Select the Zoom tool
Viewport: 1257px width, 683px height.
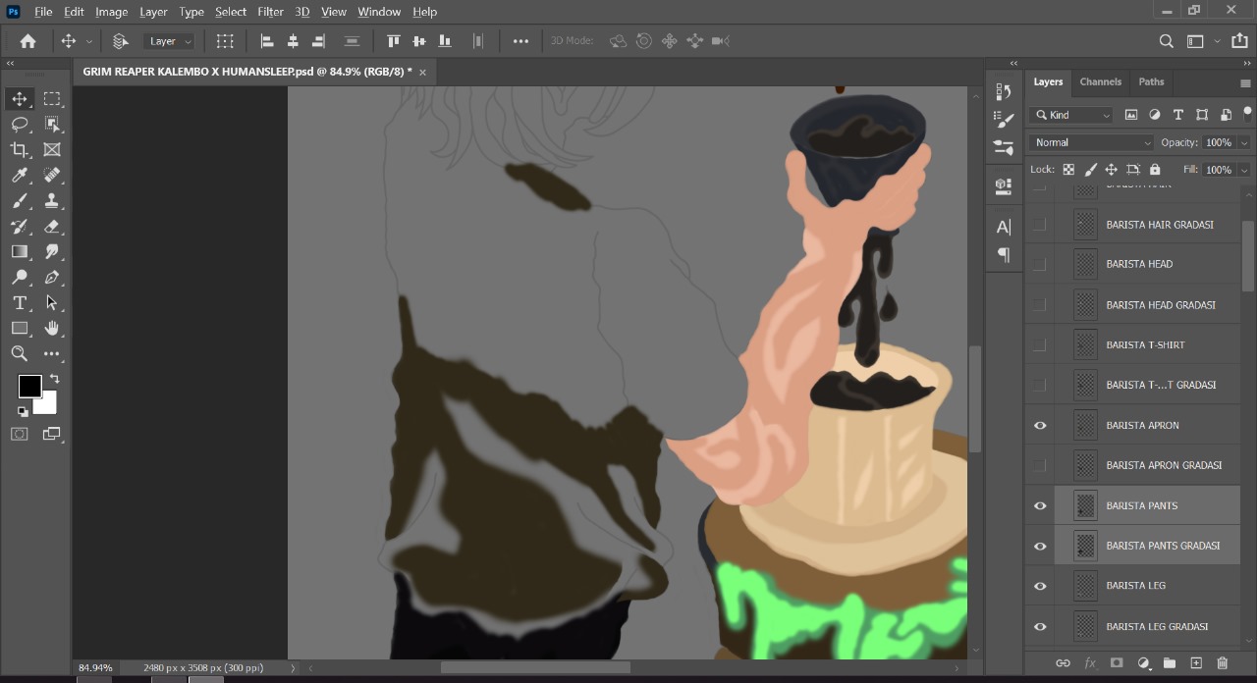[20, 353]
